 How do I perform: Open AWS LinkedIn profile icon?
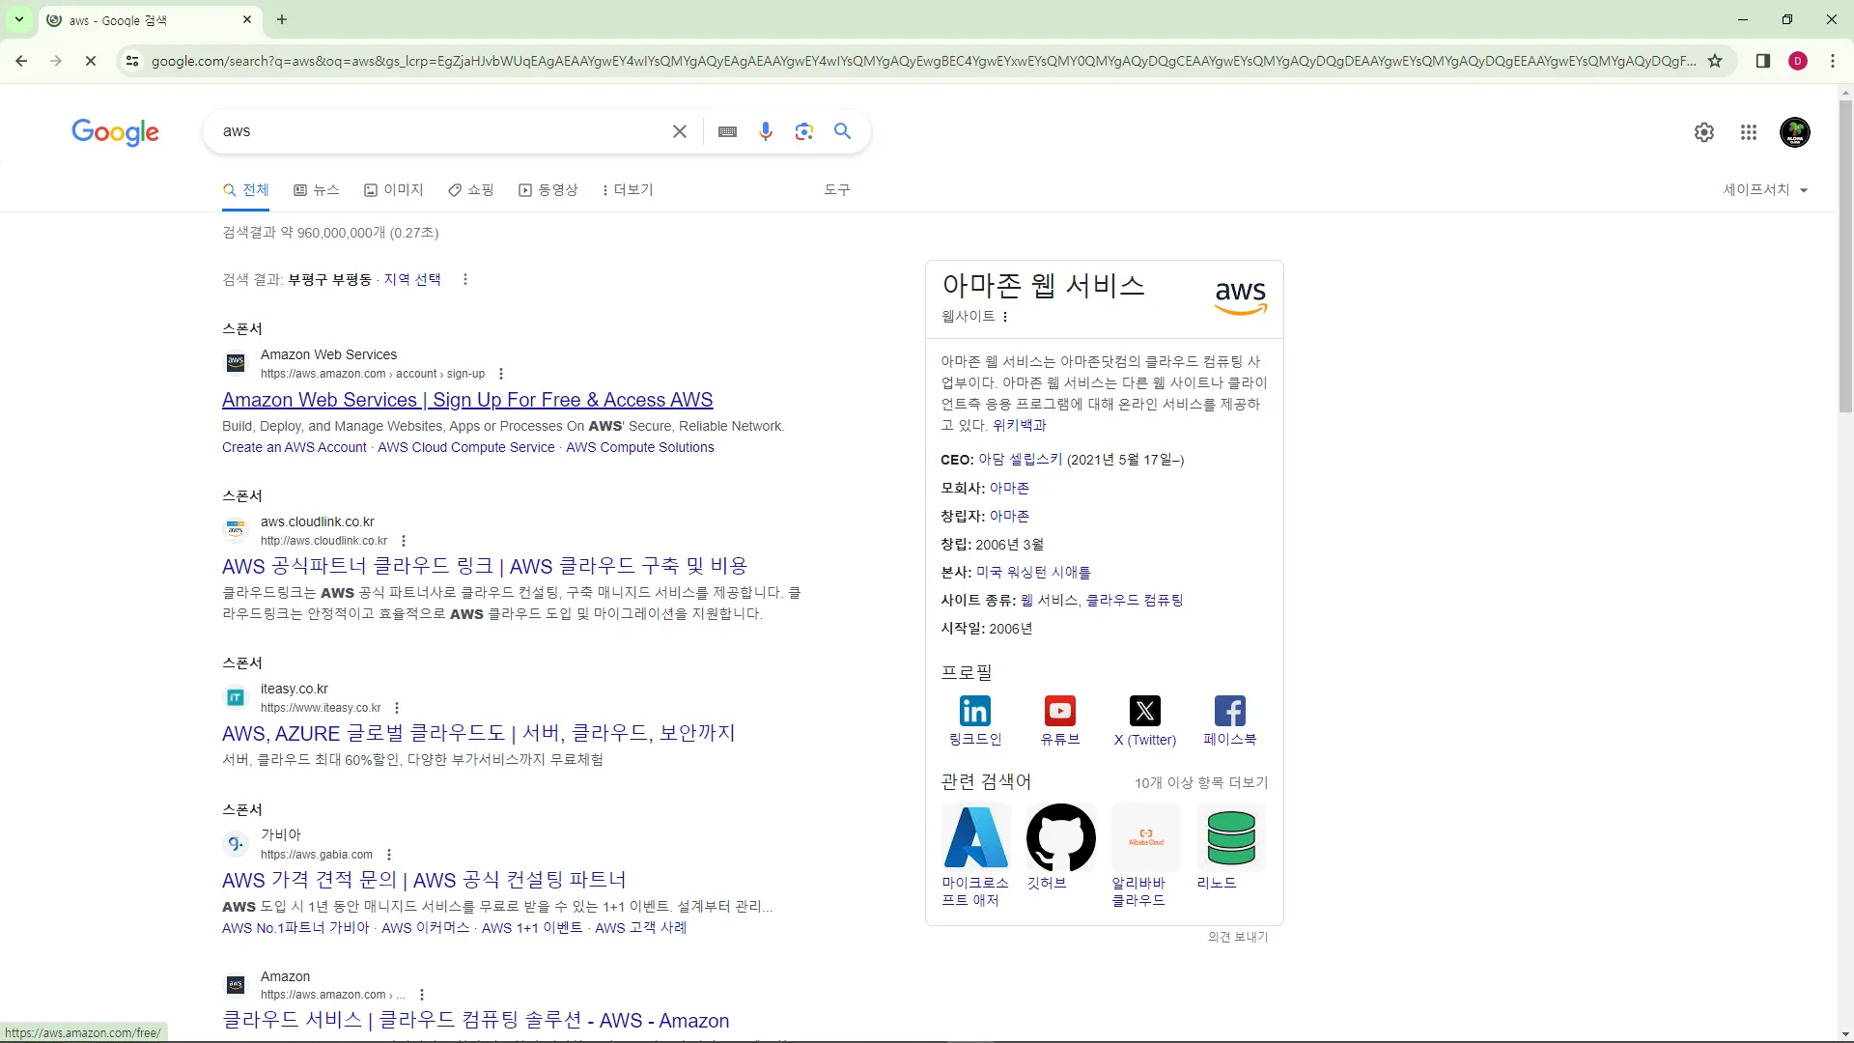(x=975, y=712)
